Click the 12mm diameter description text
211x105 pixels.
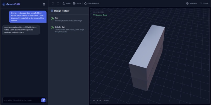pos(69,31)
